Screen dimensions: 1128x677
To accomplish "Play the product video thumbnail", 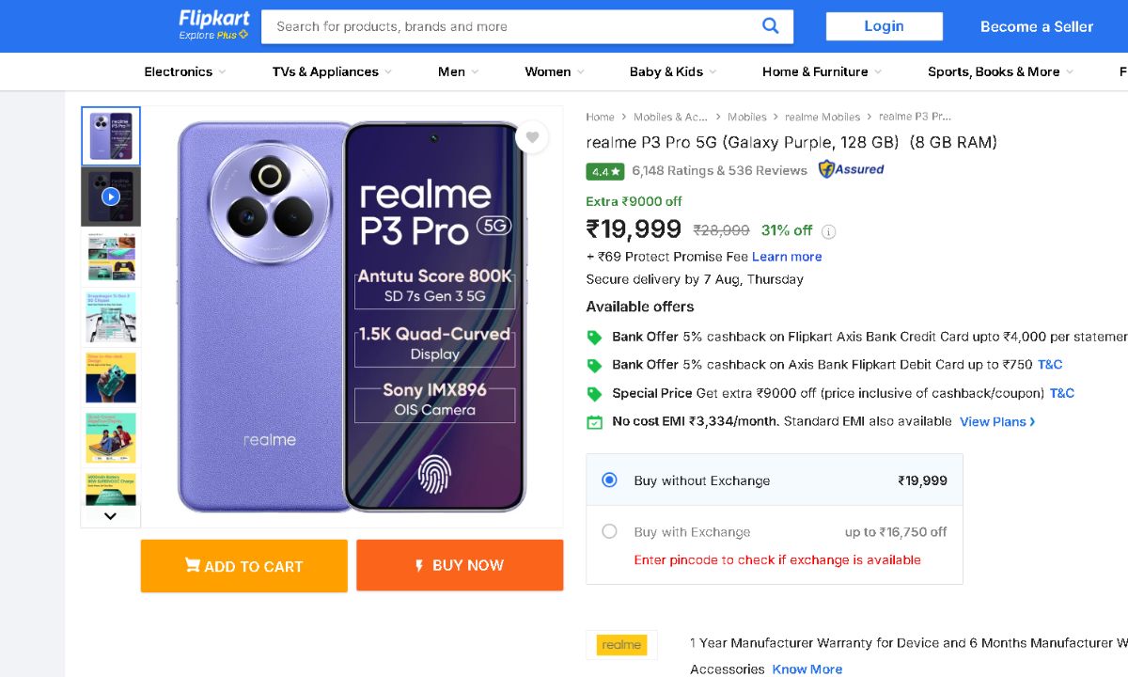I will click(111, 197).
